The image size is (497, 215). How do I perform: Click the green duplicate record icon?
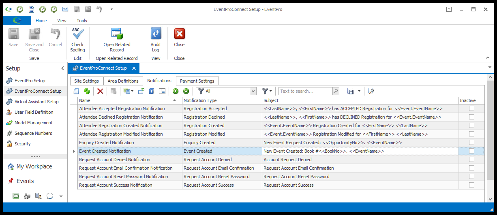click(x=86, y=91)
